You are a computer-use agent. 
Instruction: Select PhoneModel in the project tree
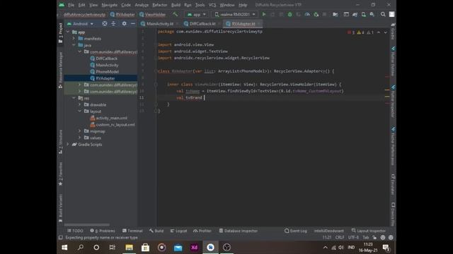[x=107, y=71]
